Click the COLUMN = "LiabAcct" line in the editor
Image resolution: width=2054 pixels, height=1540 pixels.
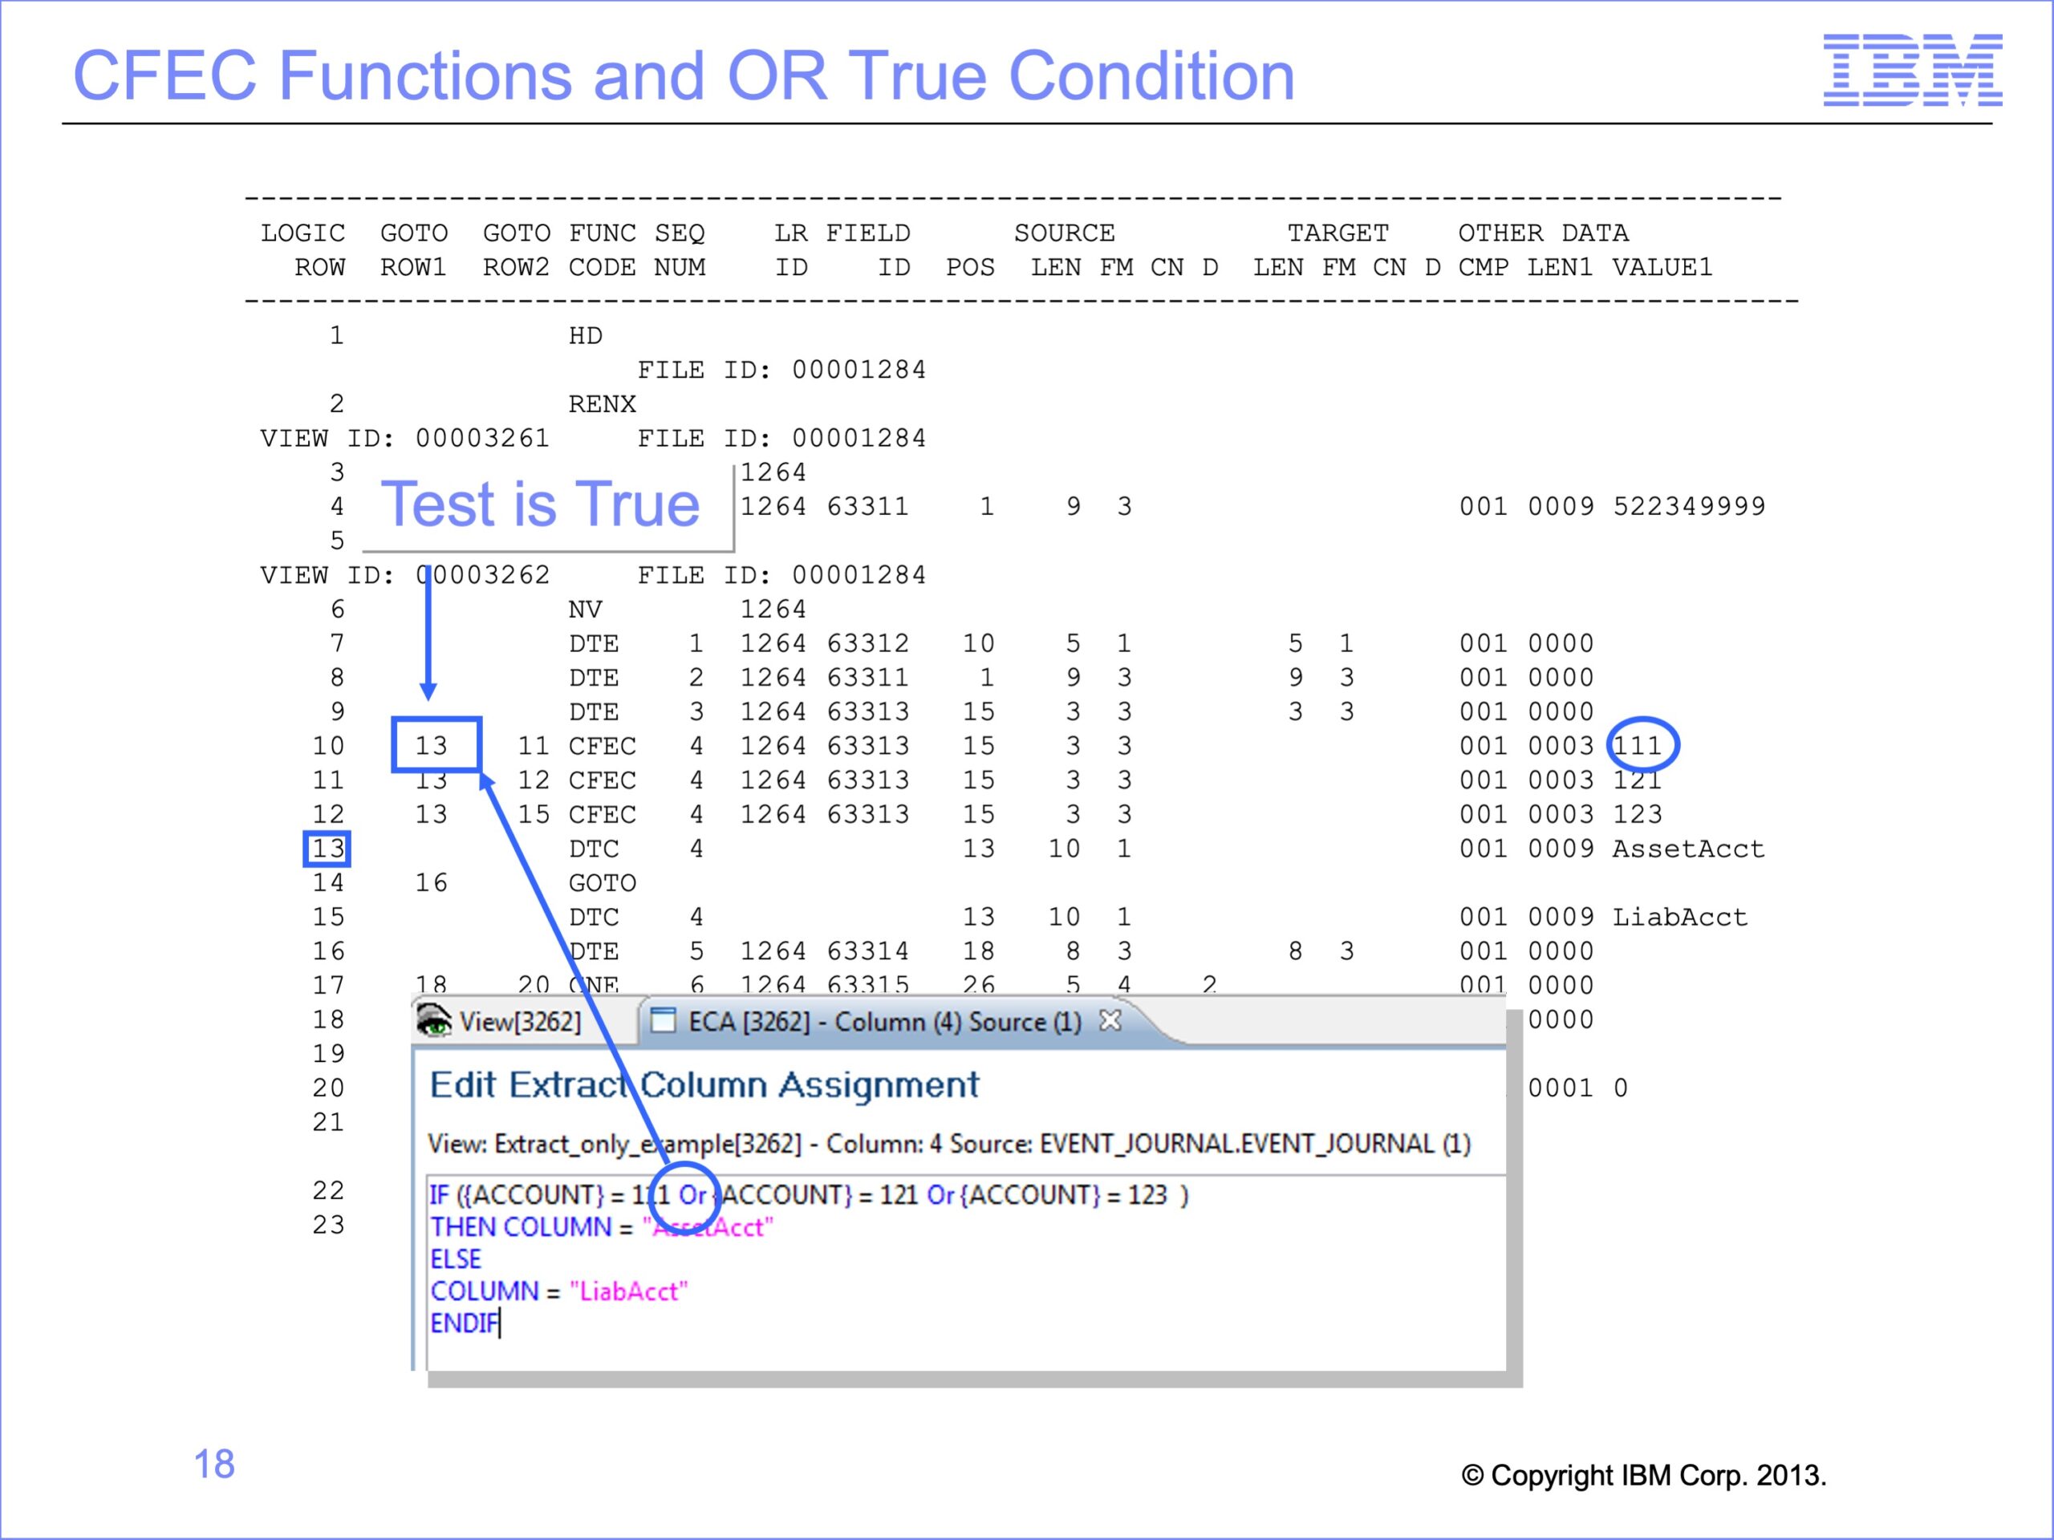point(559,1291)
